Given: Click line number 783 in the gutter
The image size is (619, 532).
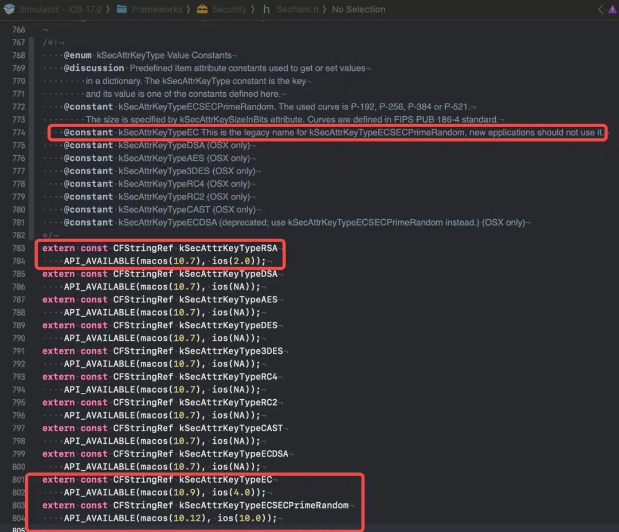Looking at the screenshot, I should [18, 248].
